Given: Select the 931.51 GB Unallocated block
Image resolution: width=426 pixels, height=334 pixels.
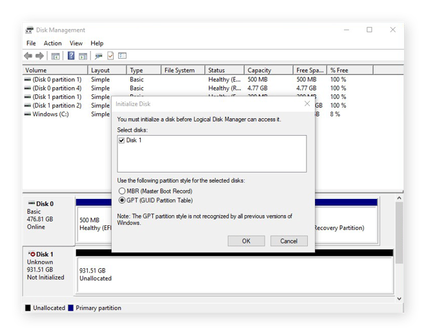Looking at the screenshot, I should [x=236, y=275].
